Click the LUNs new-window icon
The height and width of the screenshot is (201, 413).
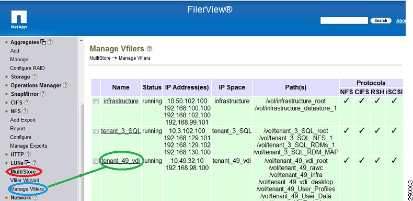coord(27,163)
